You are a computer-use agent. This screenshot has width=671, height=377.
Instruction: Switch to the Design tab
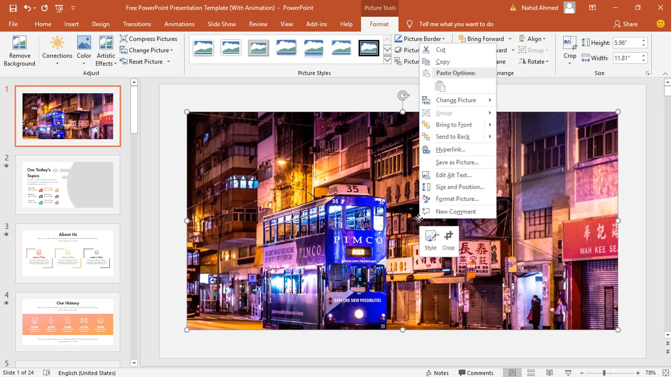pyautogui.click(x=101, y=24)
